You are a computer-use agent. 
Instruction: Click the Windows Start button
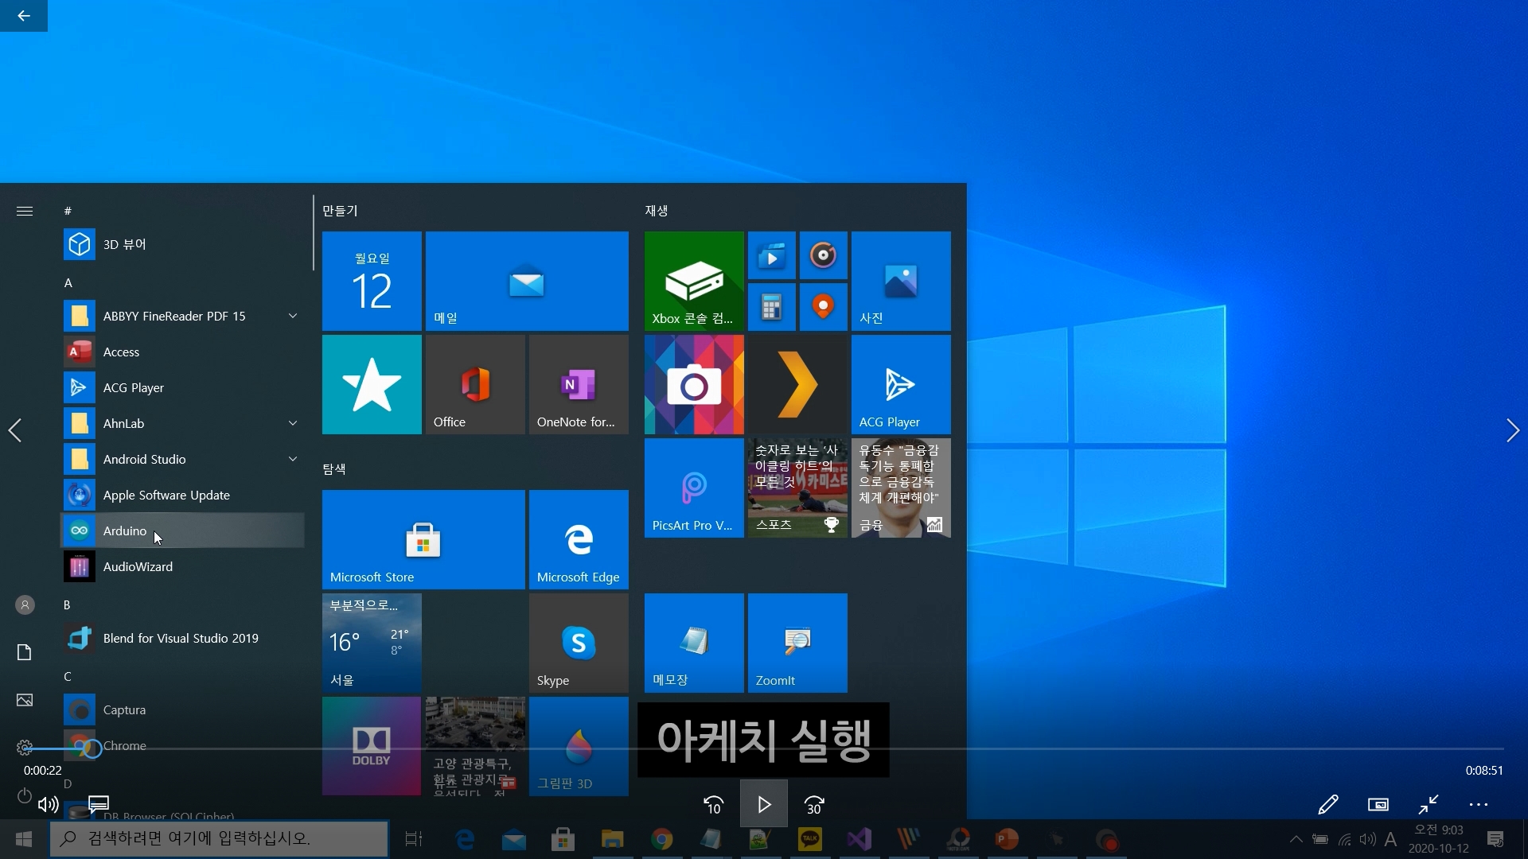(x=24, y=838)
